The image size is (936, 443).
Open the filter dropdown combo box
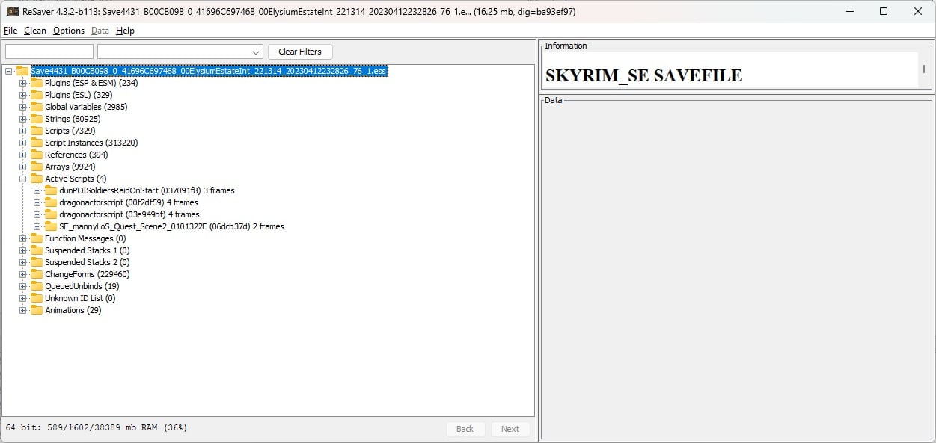coord(180,52)
